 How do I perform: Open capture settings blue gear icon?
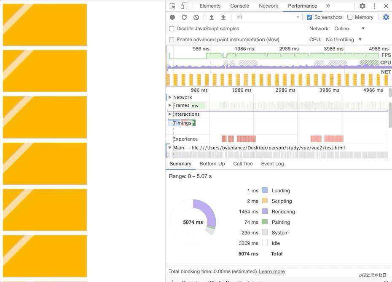[386, 17]
